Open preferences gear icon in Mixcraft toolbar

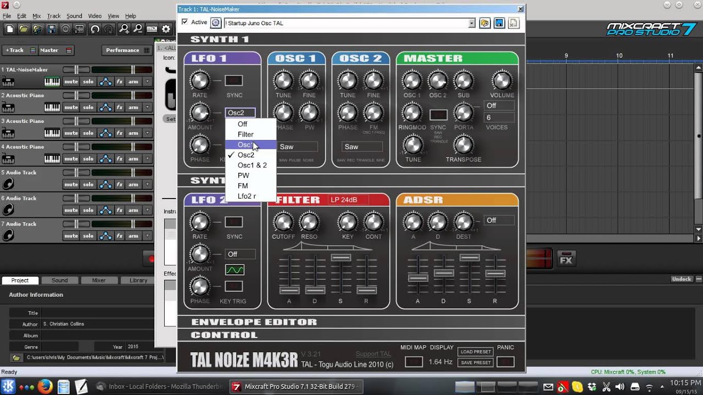166,29
